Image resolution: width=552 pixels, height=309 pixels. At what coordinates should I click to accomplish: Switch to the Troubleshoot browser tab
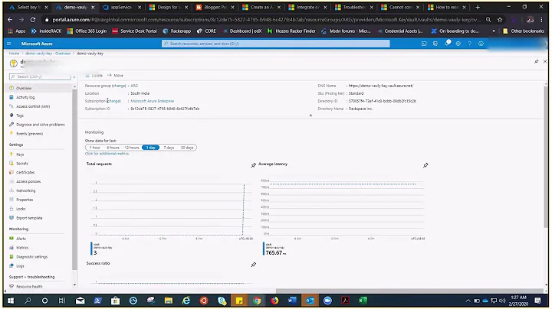pos(353,7)
